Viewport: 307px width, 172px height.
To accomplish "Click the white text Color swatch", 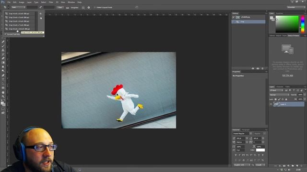I will 260,150.
